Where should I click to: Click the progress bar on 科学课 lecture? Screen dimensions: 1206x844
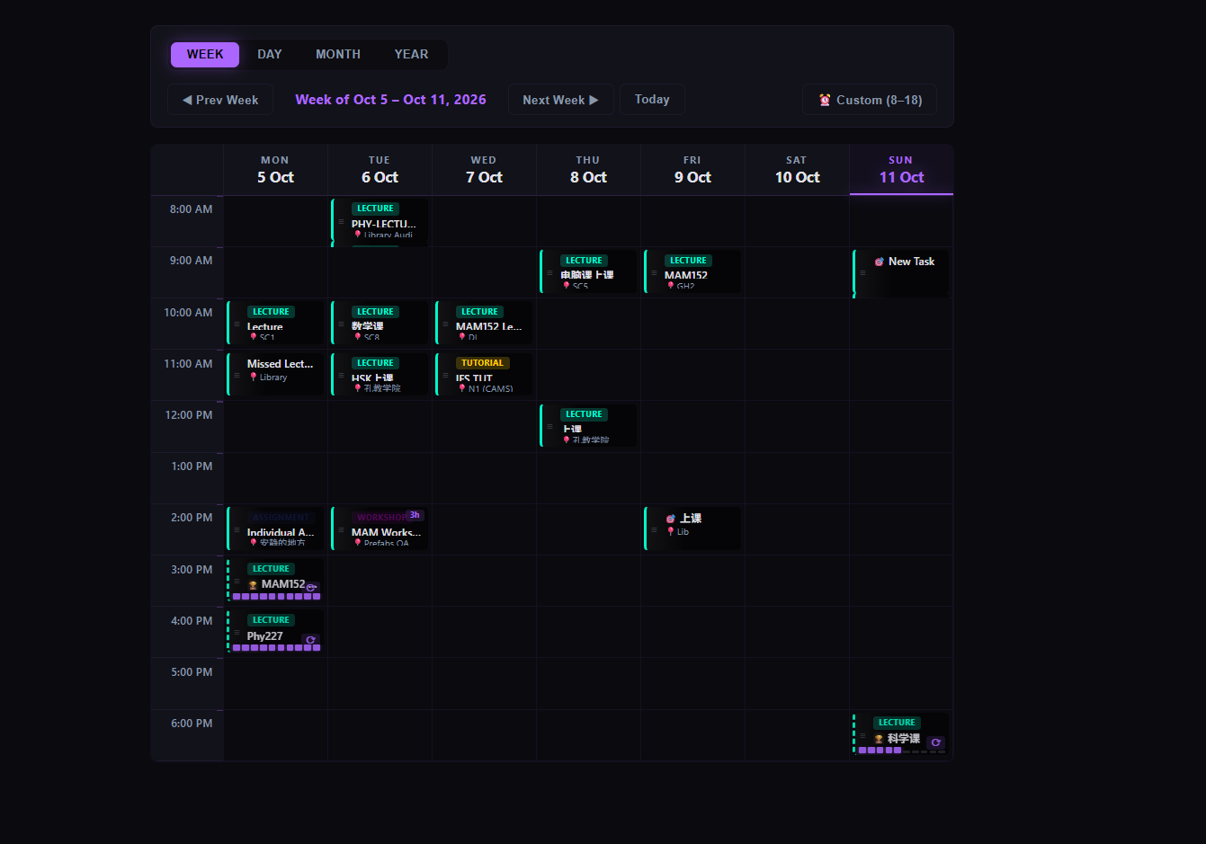[x=901, y=751]
